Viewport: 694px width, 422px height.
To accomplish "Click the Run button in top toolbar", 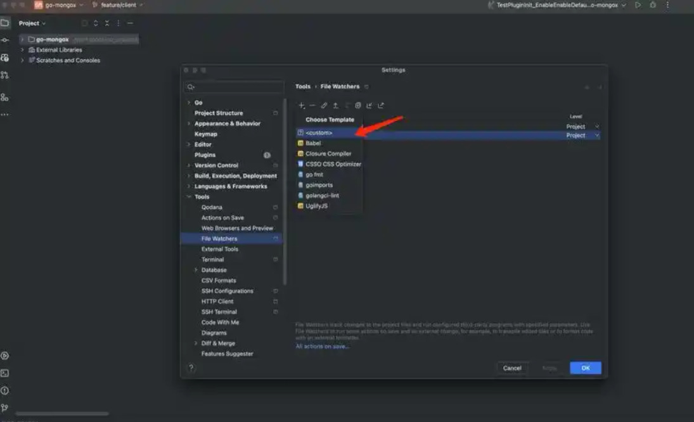I will click(638, 5).
